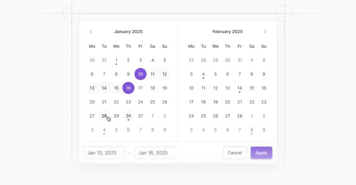Select January 16, the range end
Screen dimensions: 356x185
tap(128, 88)
